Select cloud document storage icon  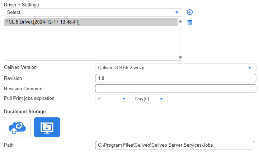click(17, 127)
